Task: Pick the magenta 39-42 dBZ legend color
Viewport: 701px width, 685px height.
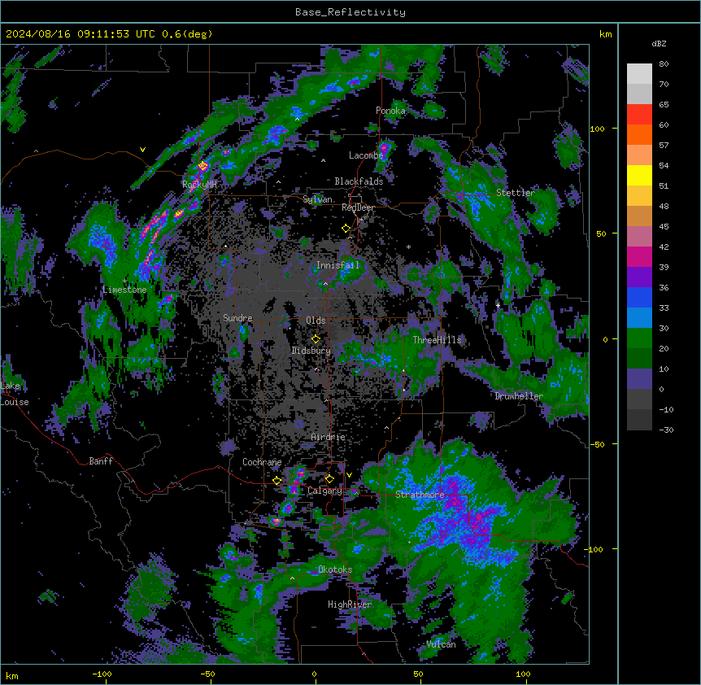Action: (x=639, y=256)
